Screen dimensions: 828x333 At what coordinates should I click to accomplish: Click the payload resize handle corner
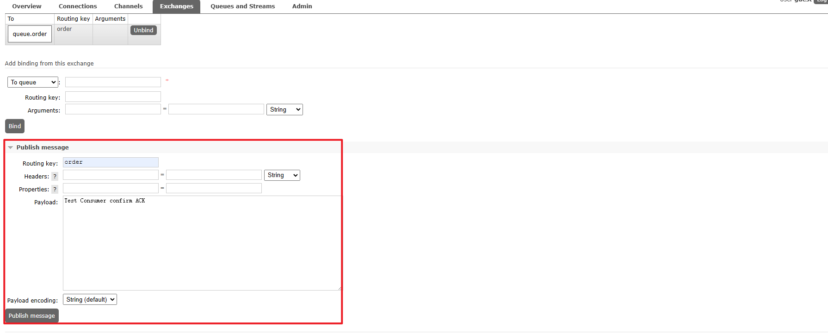340,288
